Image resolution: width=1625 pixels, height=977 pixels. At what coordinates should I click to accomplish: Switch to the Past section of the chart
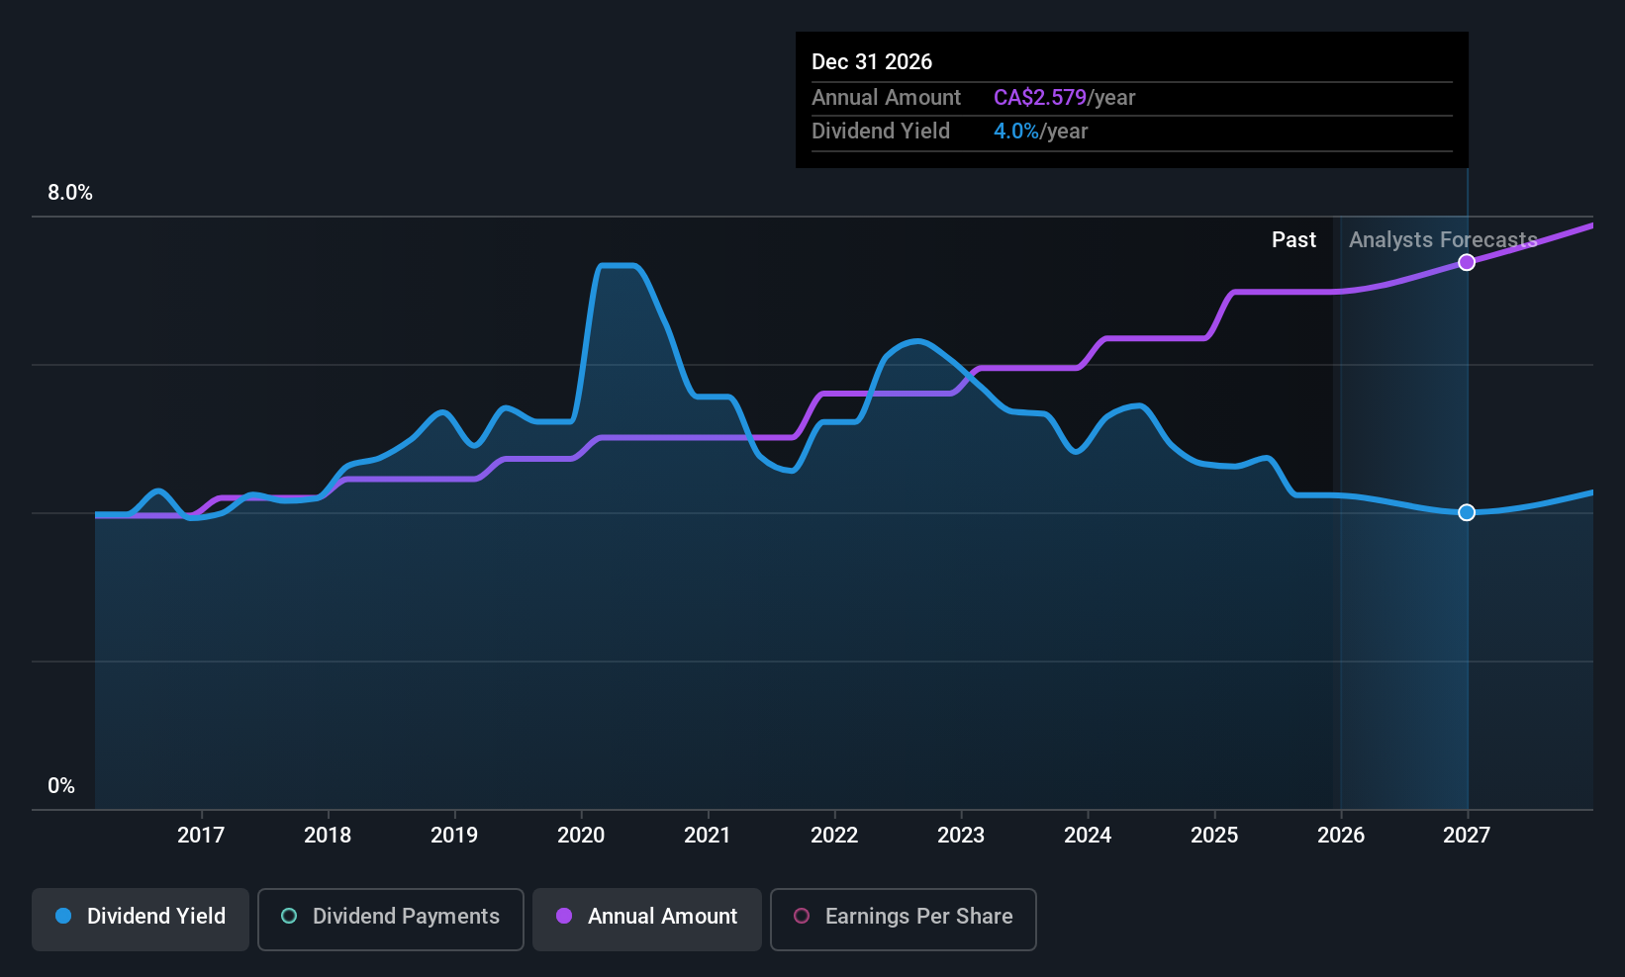point(1293,239)
